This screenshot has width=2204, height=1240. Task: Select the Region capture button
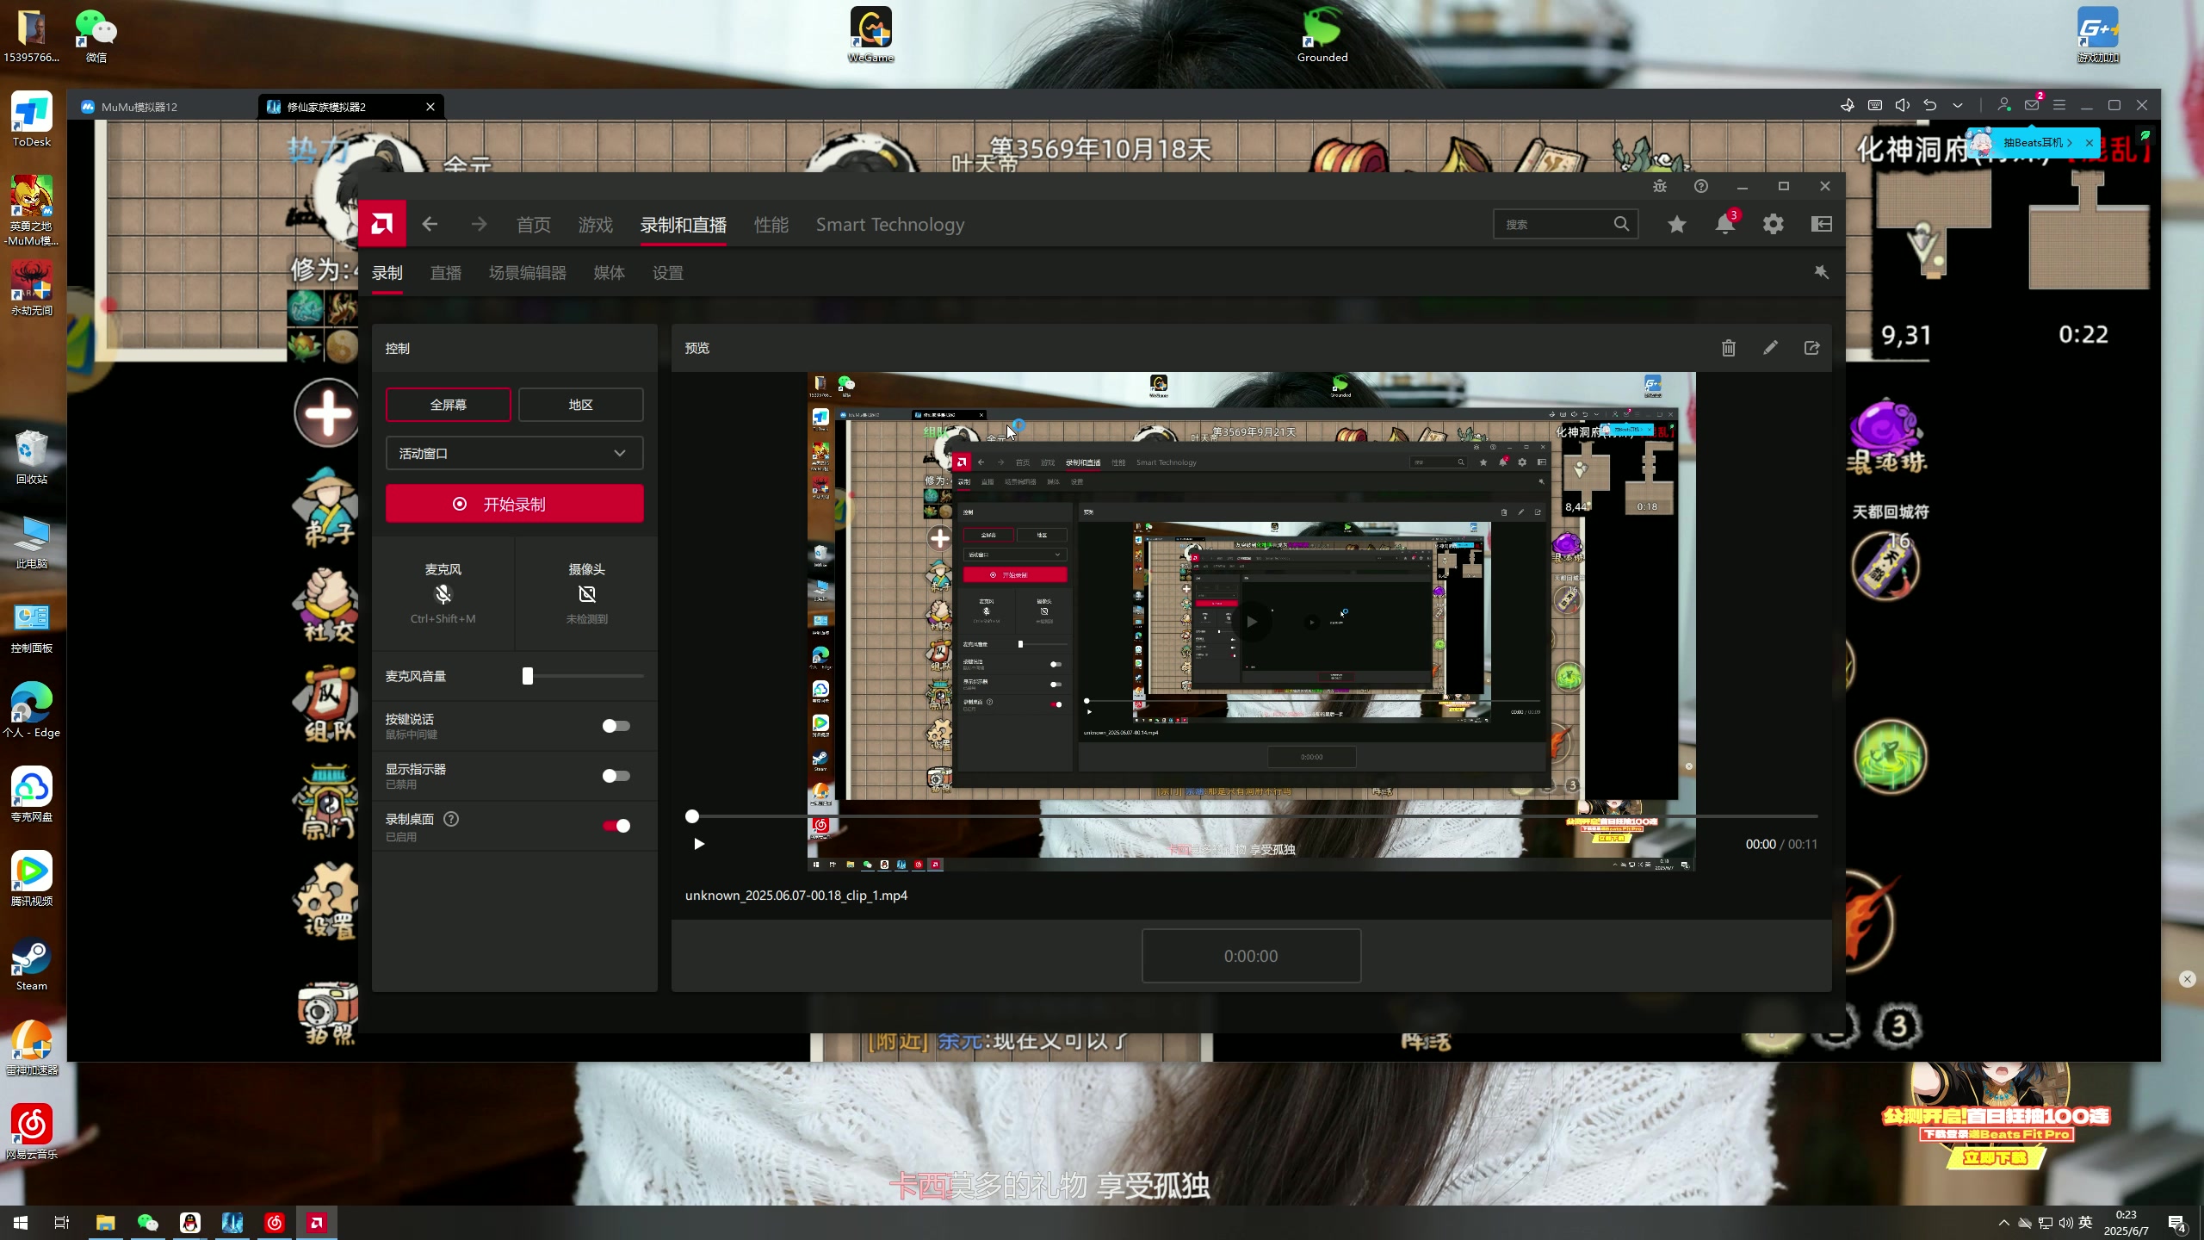(580, 405)
